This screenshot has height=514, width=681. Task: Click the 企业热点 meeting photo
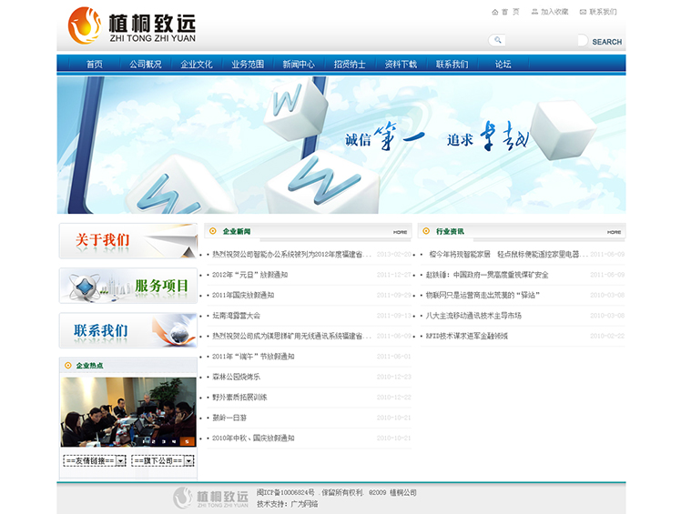tap(128, 412)
